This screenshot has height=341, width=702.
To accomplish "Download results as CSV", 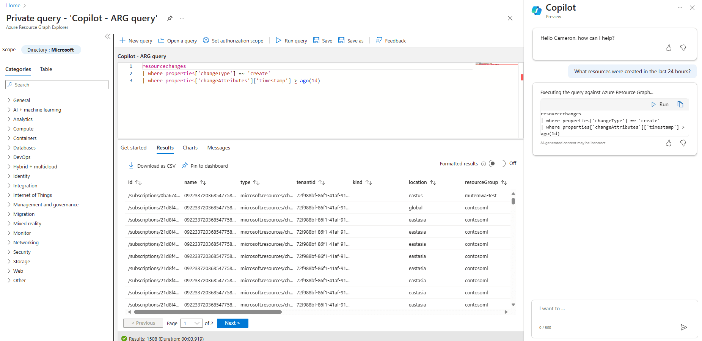I will pyautogui.click(x=152, y=166).
